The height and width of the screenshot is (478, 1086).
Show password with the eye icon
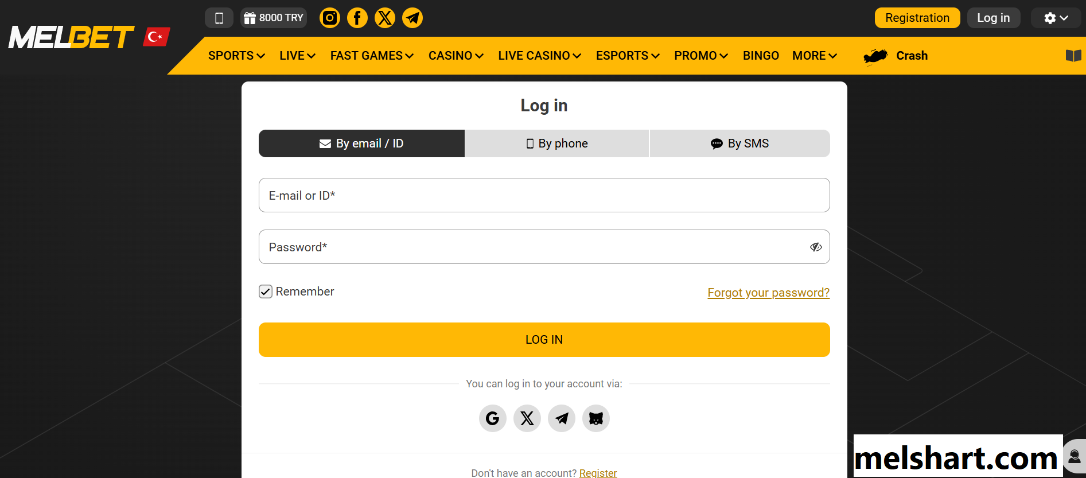click(815, 247)
